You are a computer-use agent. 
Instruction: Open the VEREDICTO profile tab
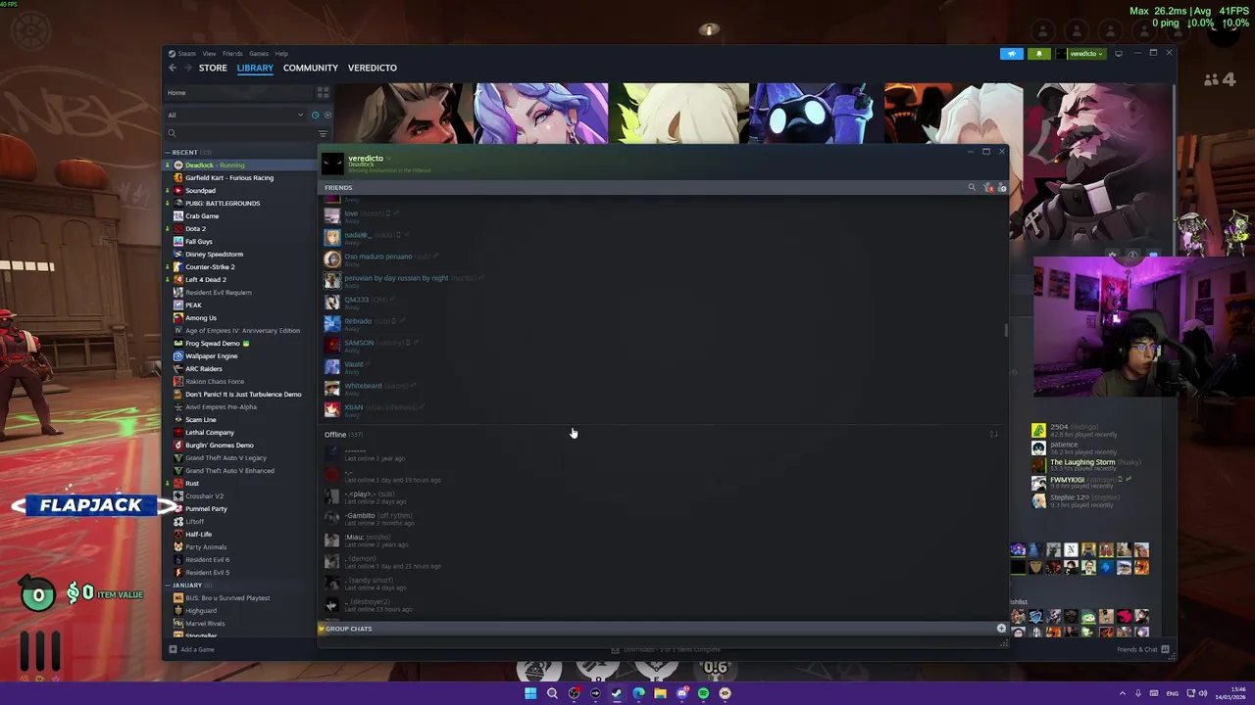click(373, 68)
